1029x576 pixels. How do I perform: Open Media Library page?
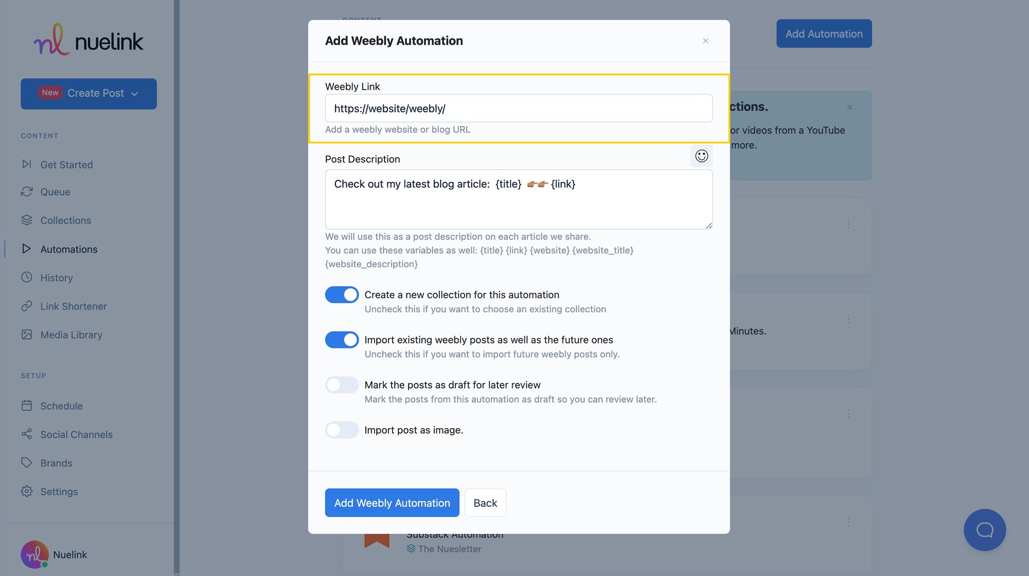coord(71,335)
